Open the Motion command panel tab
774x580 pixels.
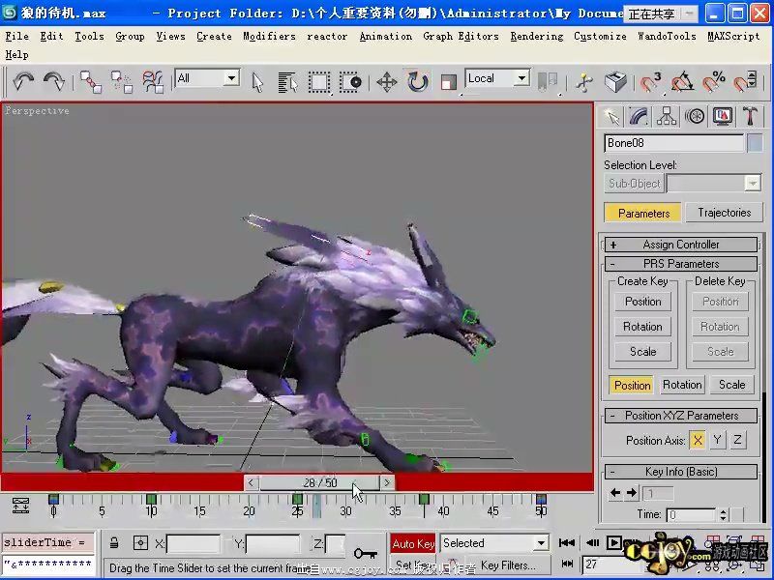[695, 117]
